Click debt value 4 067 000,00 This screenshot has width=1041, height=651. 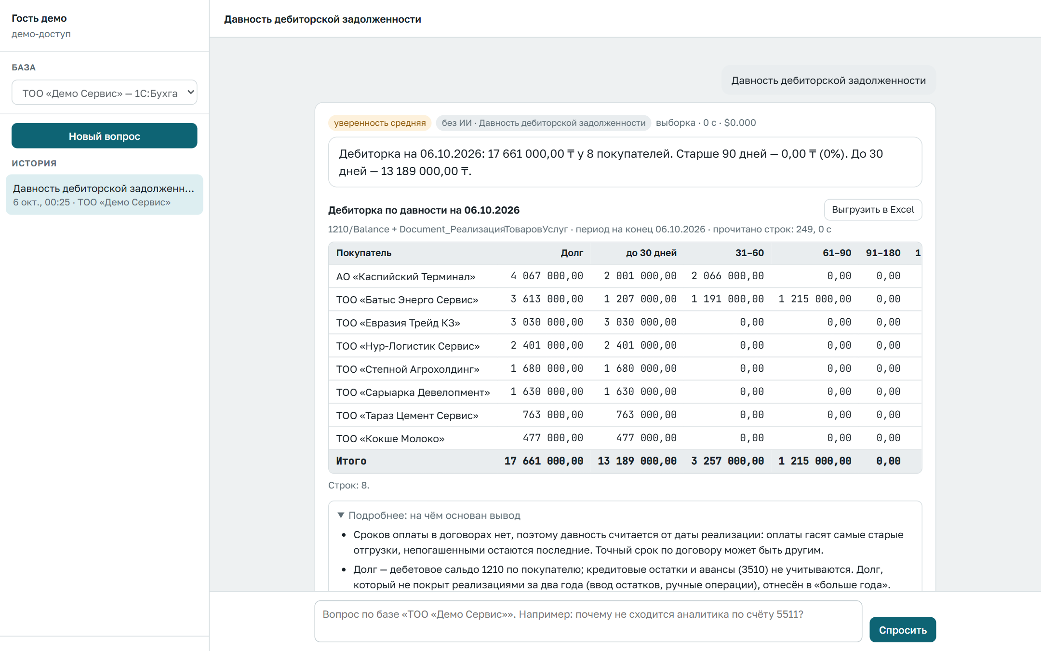click(x=547, y=276)
